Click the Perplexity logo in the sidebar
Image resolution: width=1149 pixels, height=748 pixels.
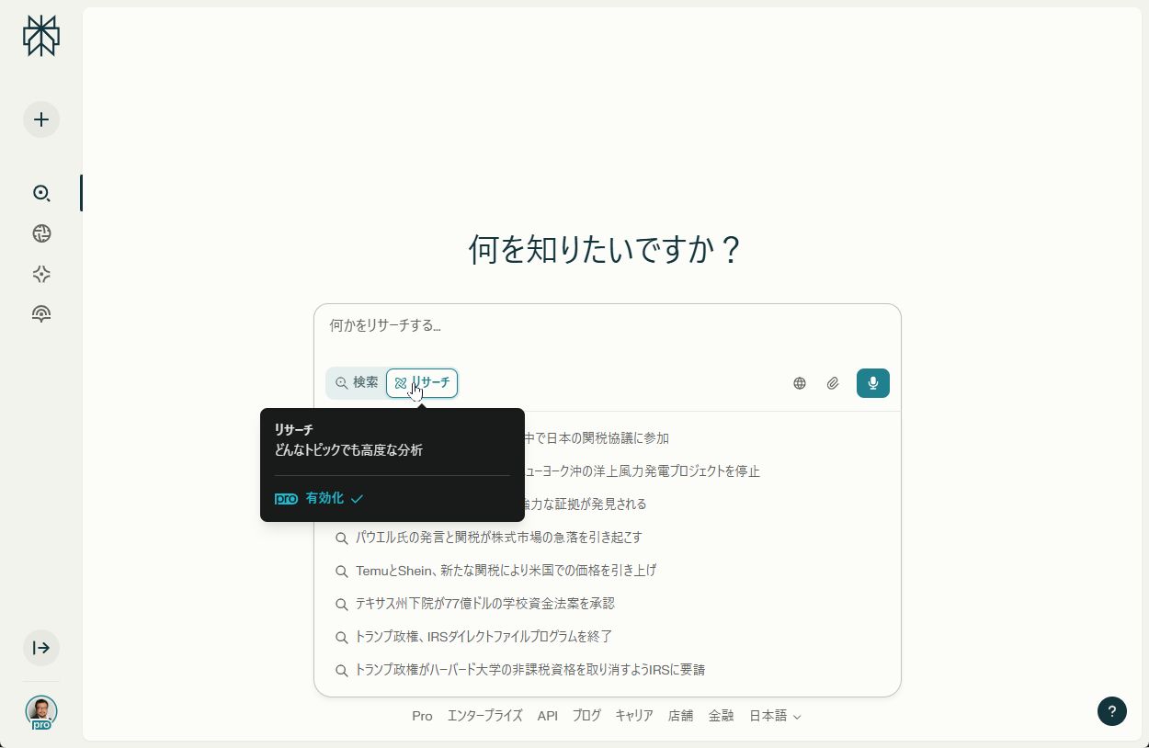point(41,37)
